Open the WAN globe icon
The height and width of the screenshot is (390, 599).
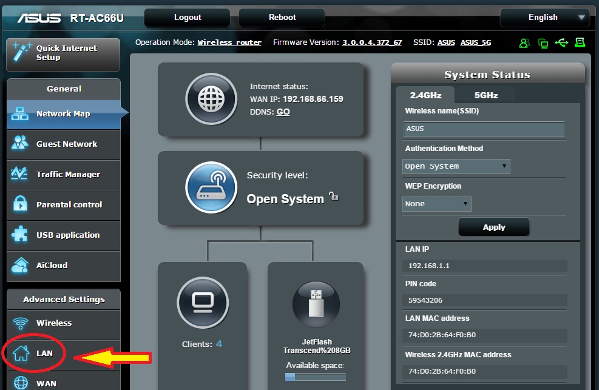[x=21, y=383]
